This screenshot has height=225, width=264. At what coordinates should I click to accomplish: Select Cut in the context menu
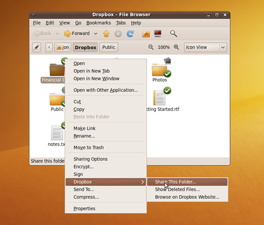pos(106,102)
